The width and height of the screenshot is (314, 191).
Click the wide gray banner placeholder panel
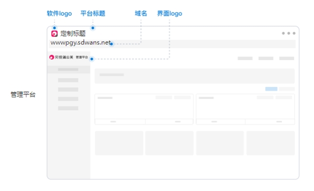point(195,76)
